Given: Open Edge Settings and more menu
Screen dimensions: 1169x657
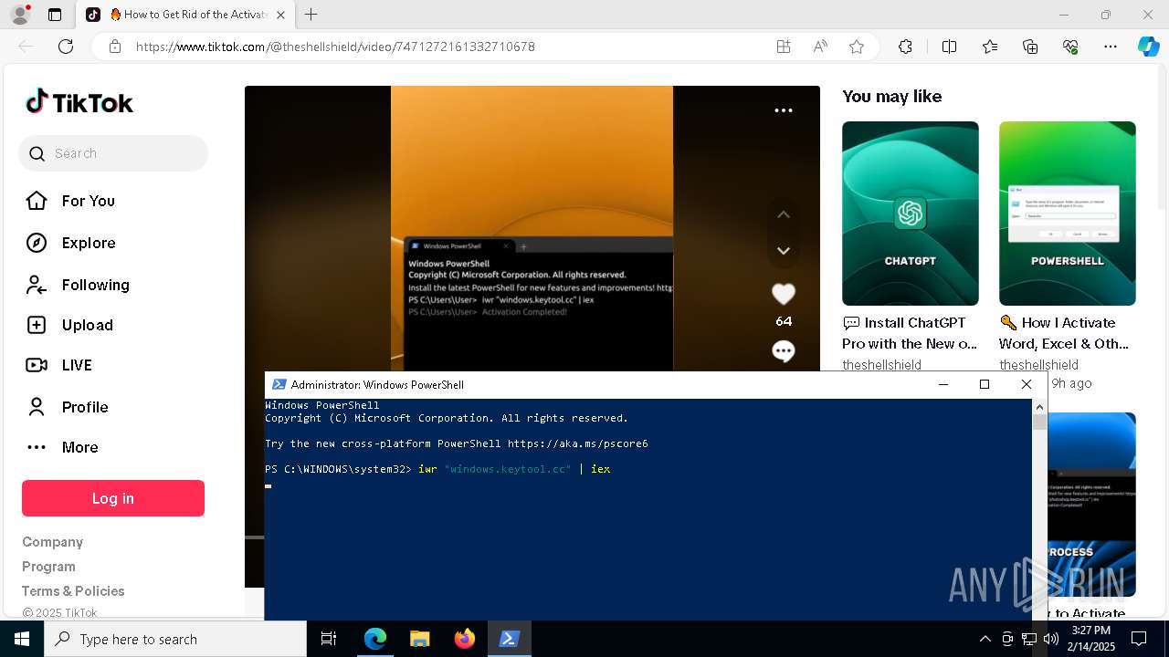Looking at the screenshot, I should 1111,47.
